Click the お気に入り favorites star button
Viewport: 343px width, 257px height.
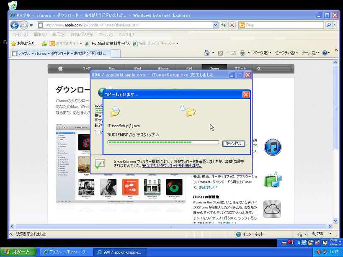pos(23,44)
